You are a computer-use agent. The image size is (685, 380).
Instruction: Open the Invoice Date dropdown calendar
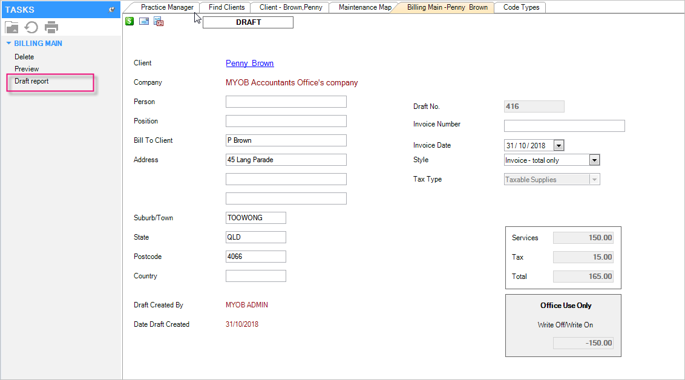559,145
